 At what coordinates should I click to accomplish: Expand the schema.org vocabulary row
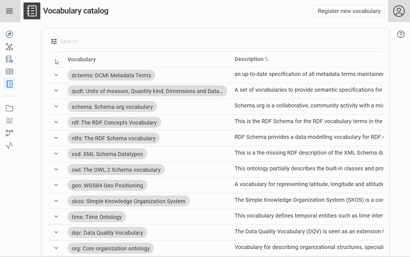point(56,107)
